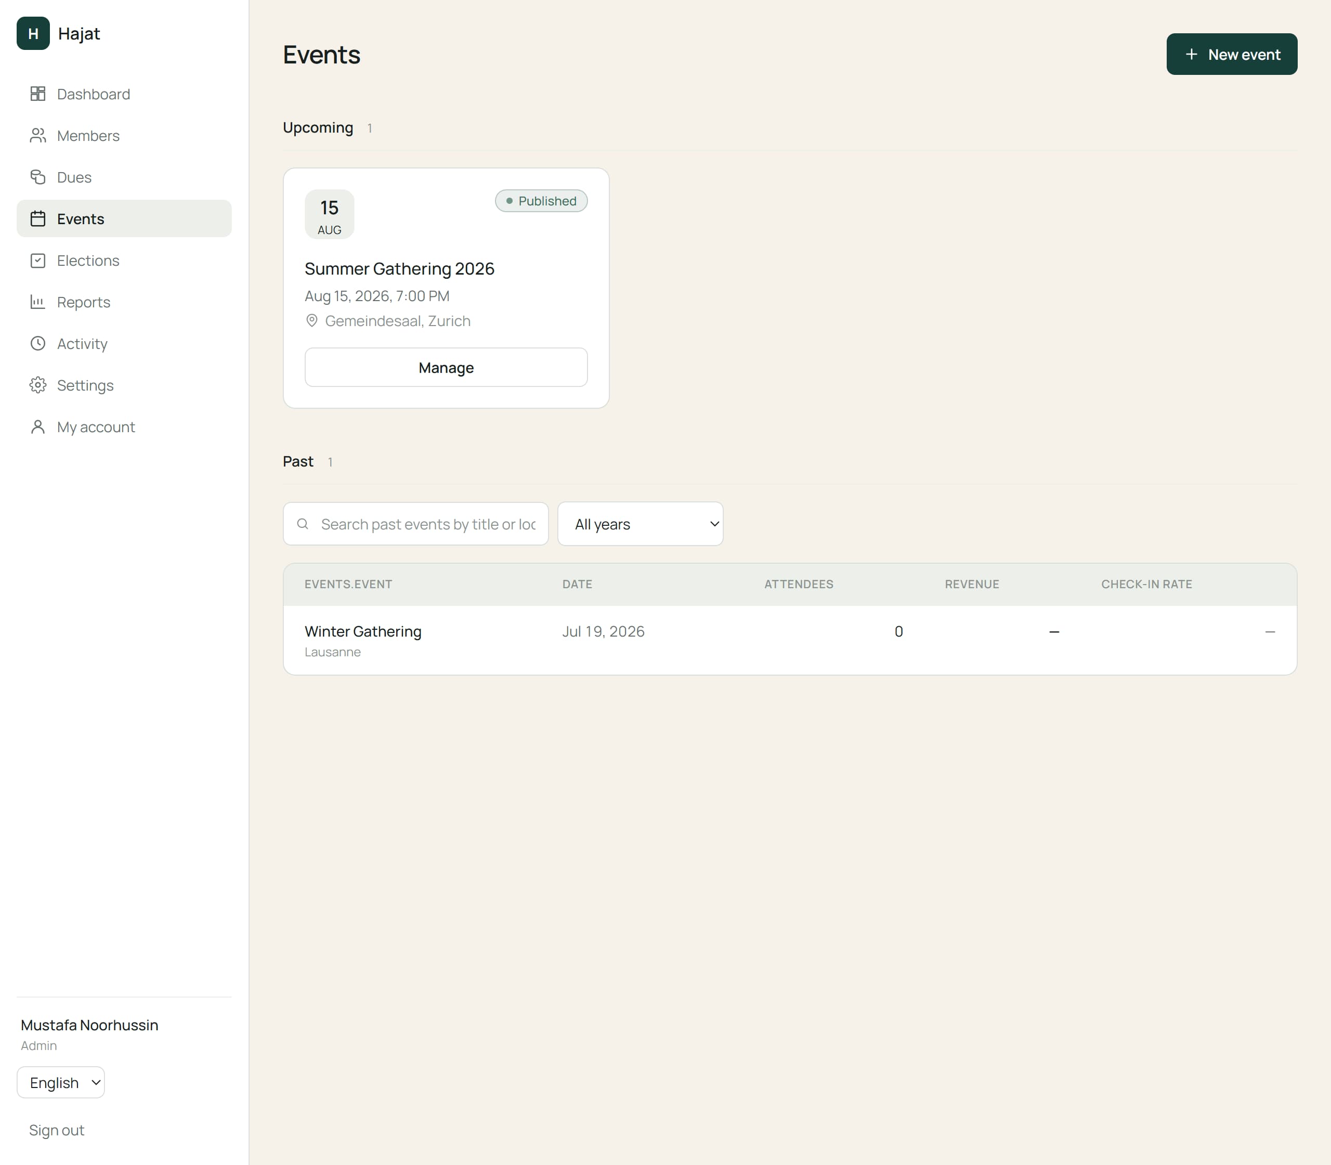Viewport: 1331px width, 1165px height.
Task: Click the Mustafa Noorhussin user name
Action: tap(89, 1025)
